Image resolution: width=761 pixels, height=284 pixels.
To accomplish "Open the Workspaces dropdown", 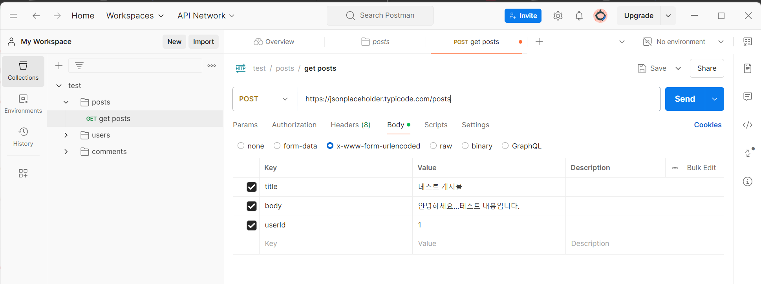I will (135, 16).
